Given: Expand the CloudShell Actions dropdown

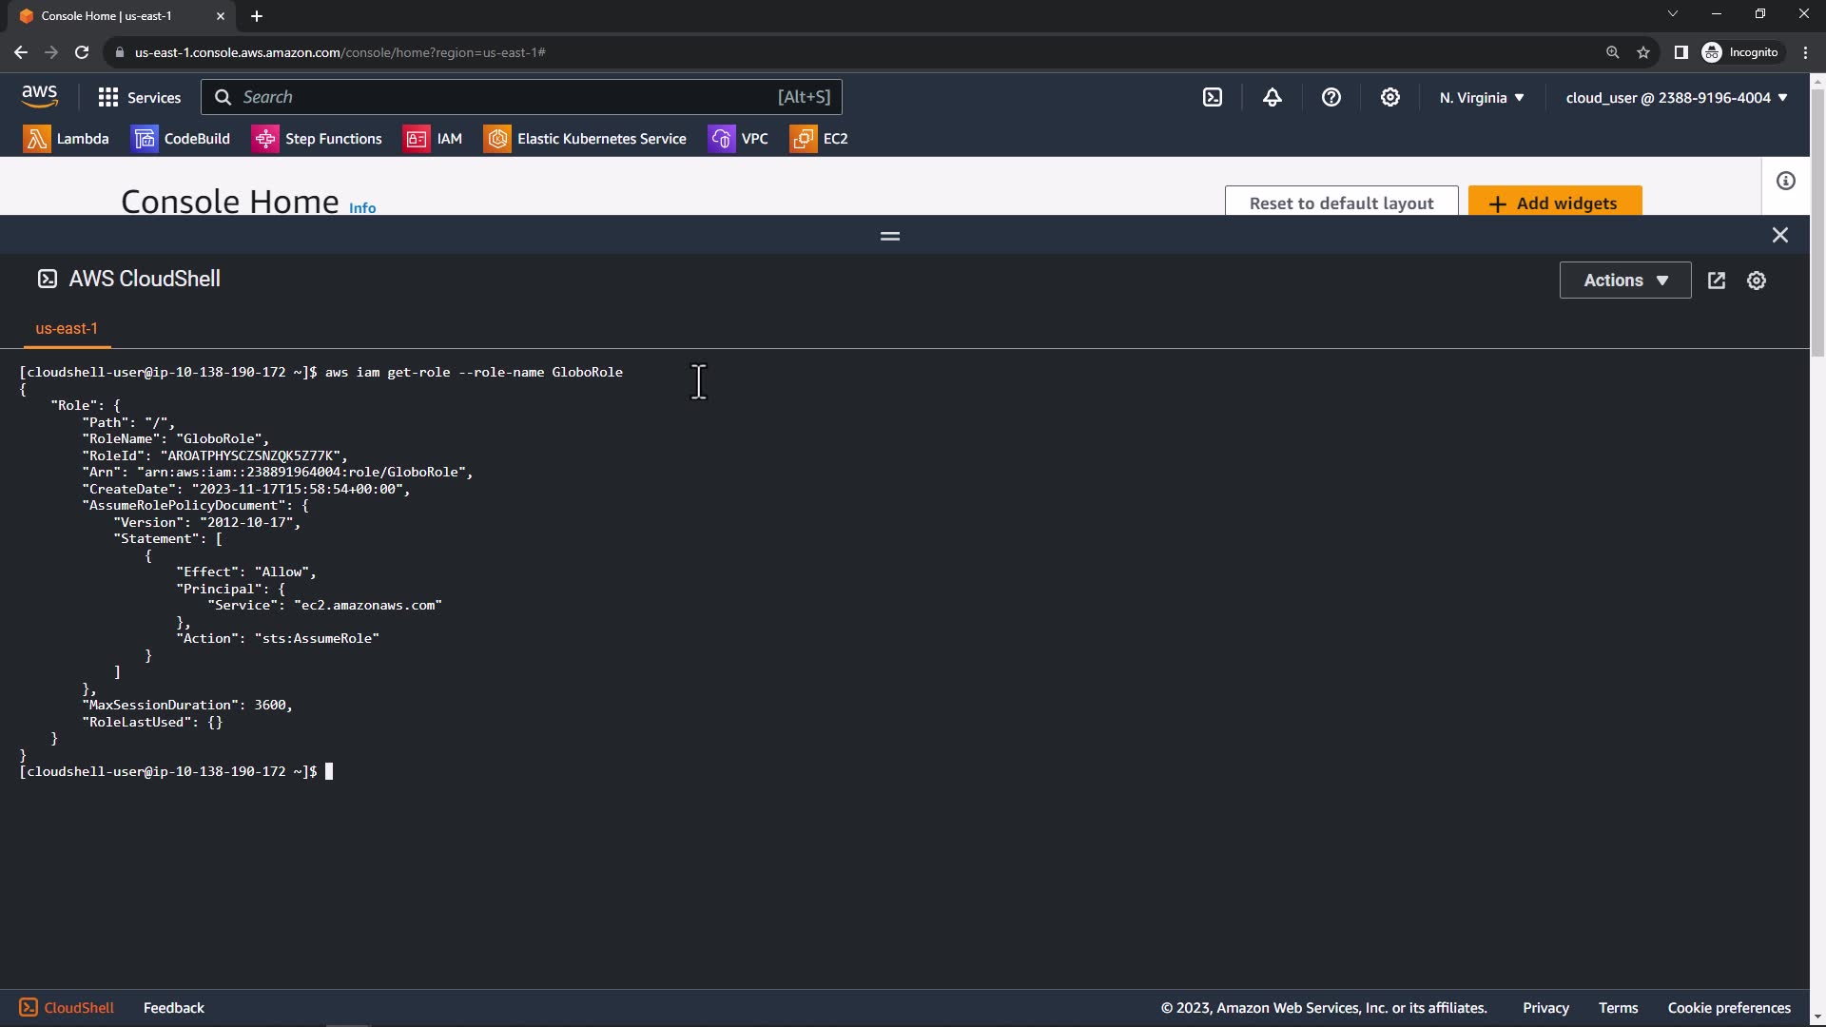Looking at the screenshot, I should click(x=1624, y=281).
